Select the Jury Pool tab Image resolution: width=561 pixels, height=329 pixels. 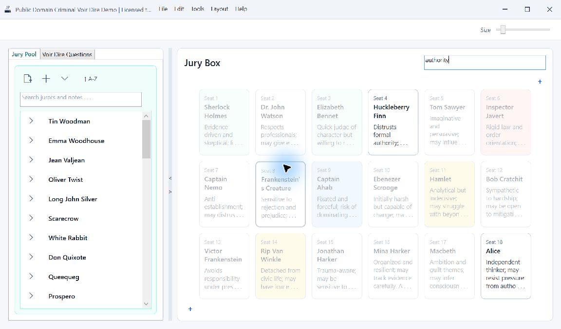click(24, 54)
